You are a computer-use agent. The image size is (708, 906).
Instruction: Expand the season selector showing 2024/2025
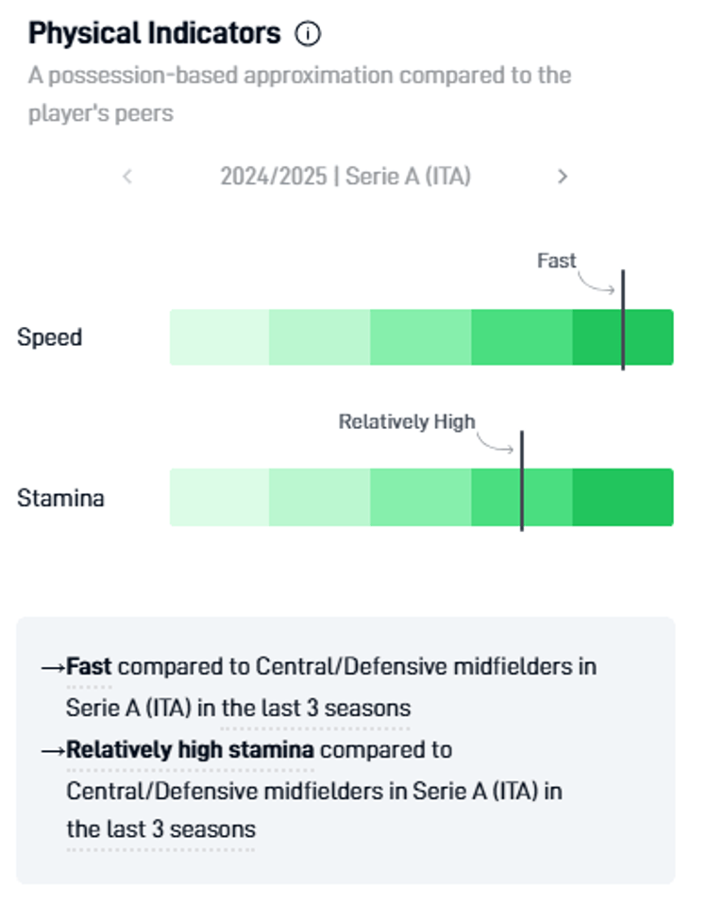(346, 177)
